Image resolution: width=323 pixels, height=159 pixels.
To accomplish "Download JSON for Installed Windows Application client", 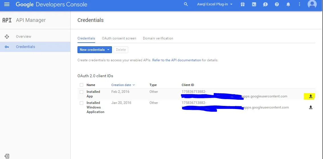I will click(311, 107).
